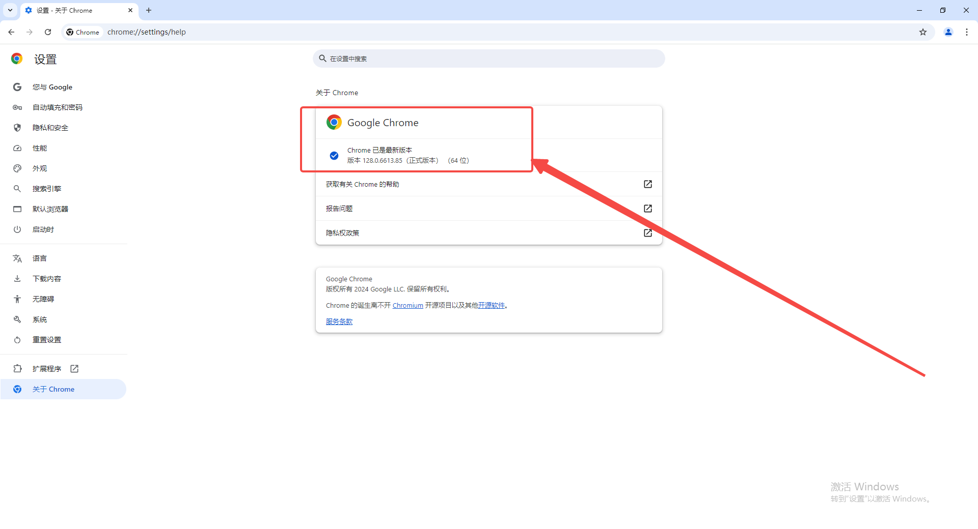Open the 服务条款 link
This screenshot has height=529, width=978.
[339, 321]
